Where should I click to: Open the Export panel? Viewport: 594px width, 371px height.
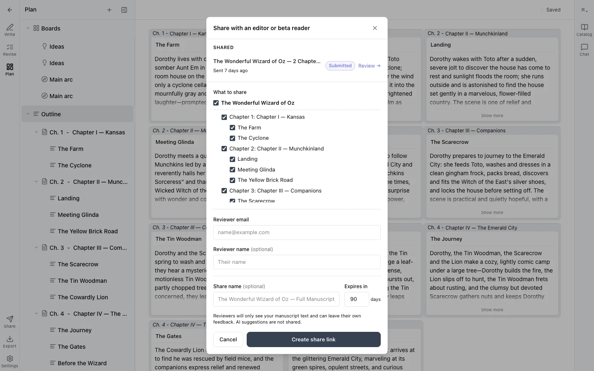pos(9,341)
